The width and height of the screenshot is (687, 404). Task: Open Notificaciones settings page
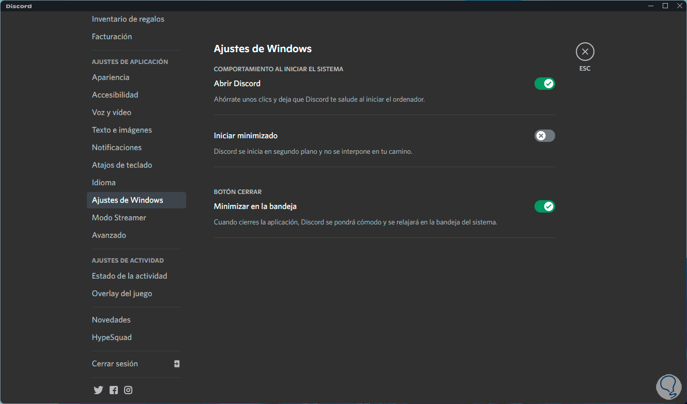coord(117,148)
